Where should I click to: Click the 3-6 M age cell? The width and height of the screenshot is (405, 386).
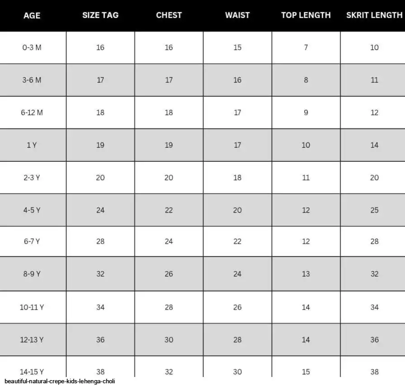(x=32, y=80)
